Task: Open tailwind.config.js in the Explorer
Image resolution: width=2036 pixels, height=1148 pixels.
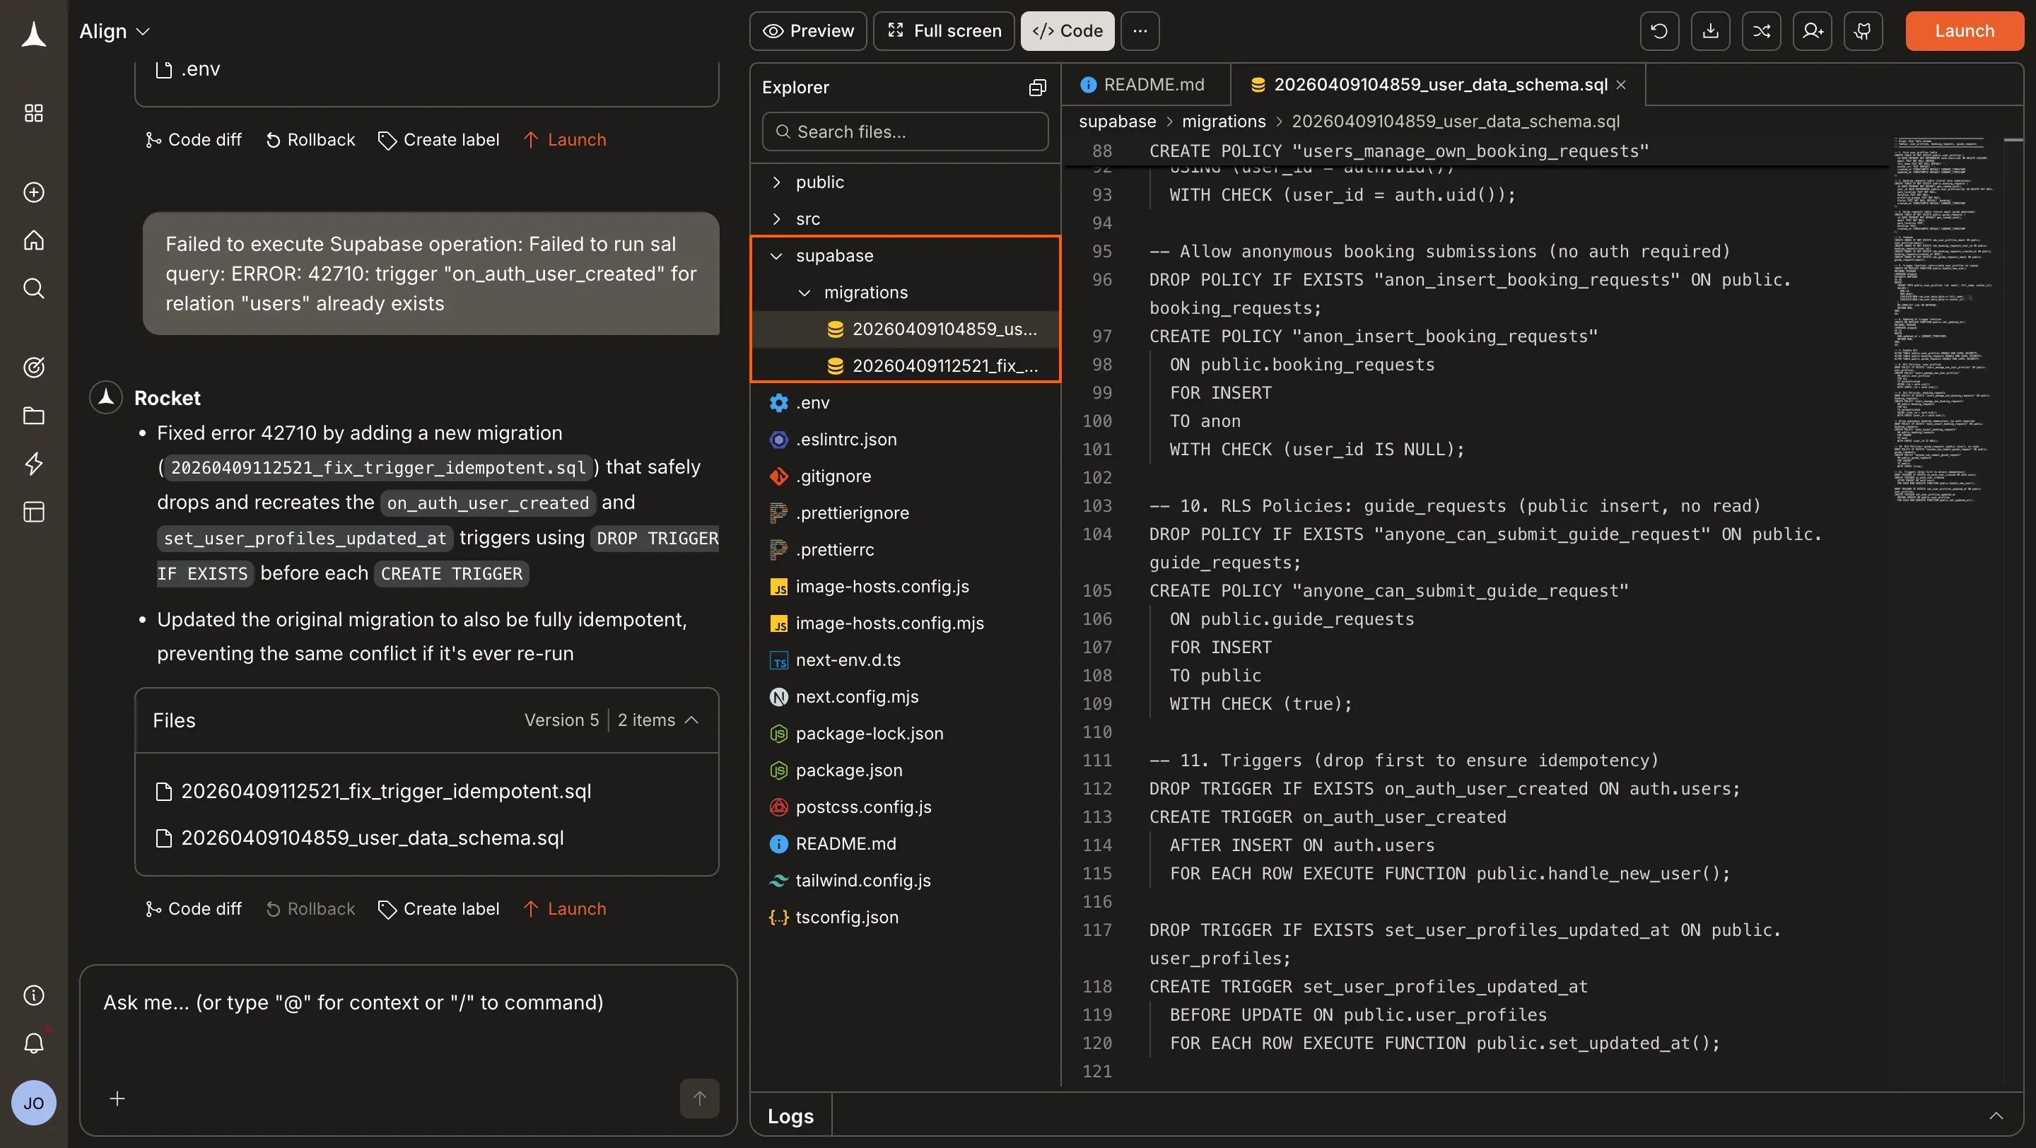Action: click(905, 880)
